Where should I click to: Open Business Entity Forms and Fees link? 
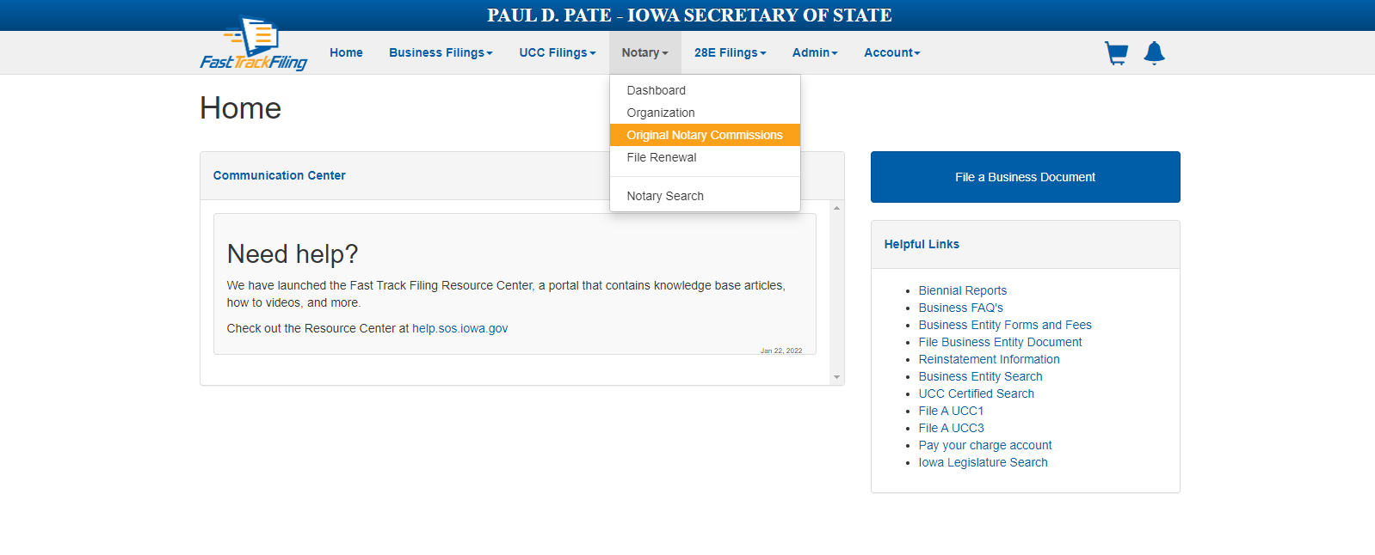1005,325
